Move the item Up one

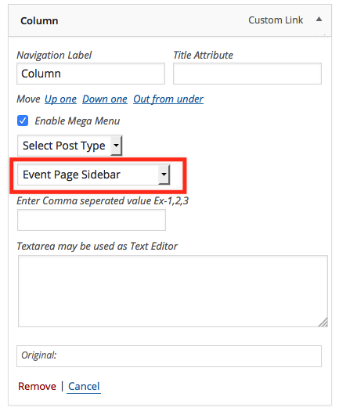click(x=60, y=99)
